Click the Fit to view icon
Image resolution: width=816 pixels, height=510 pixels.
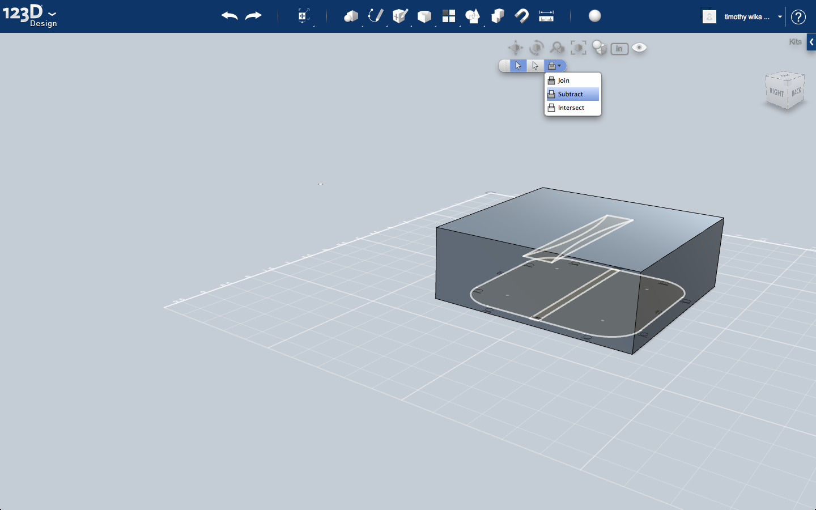pos(579,48)
